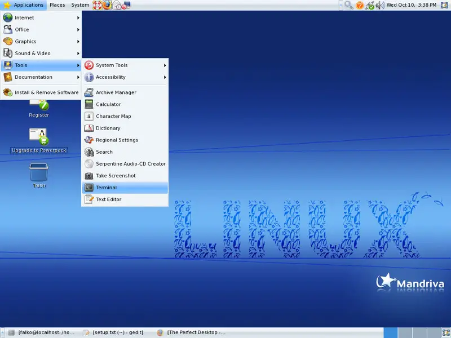Select the active first workspace in switcher
451x338 pixels.
(390, 332)
